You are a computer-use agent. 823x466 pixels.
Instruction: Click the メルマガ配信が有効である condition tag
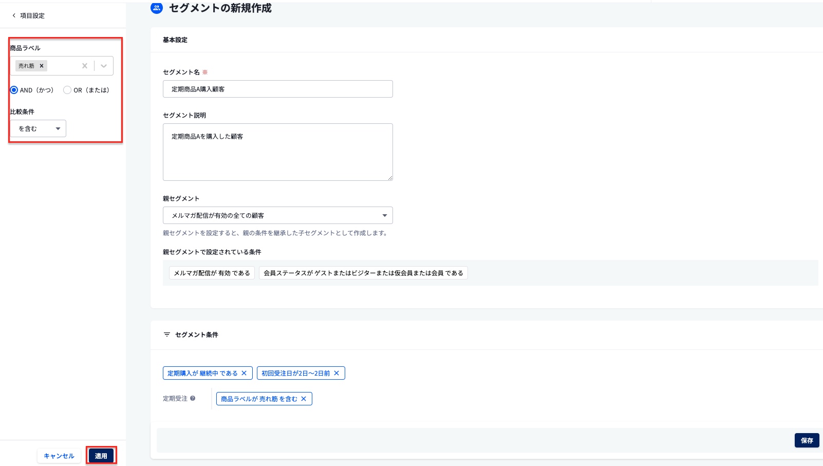[212, 273]
